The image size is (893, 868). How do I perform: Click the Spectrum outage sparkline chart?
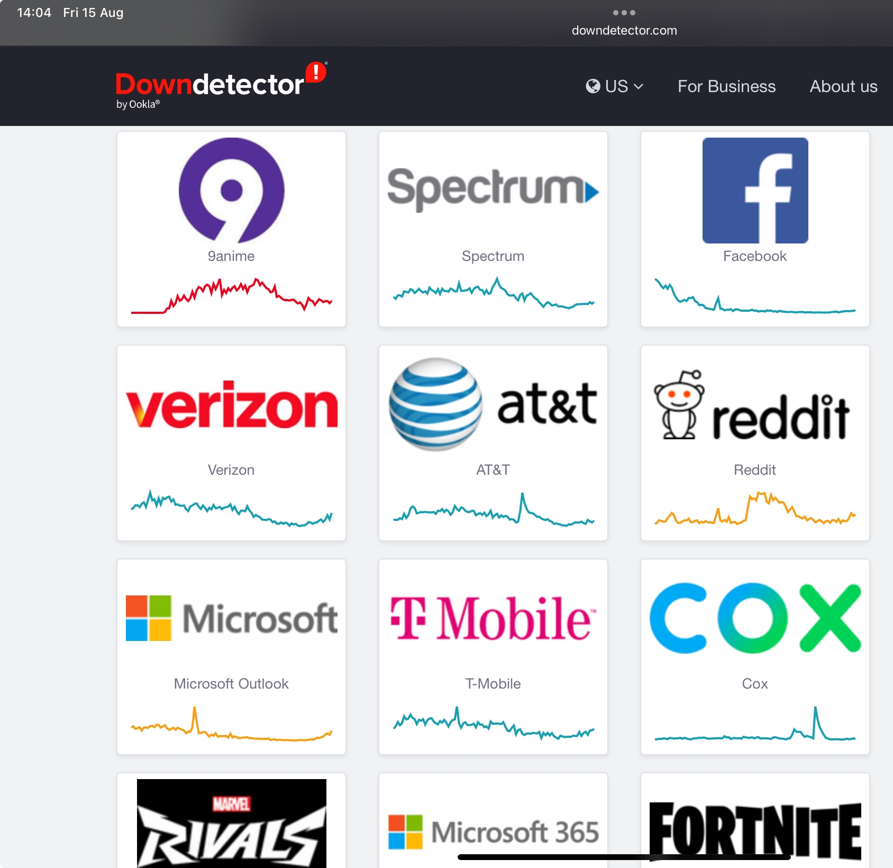[x=494, y=293]
